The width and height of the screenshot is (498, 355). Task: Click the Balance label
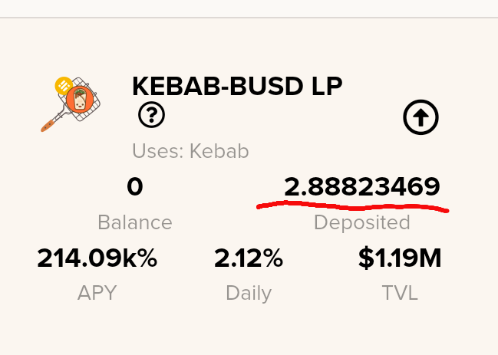tap(135, 222)
